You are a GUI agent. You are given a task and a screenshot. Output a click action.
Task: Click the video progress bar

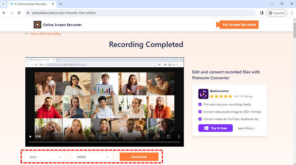[x=104, y=142]
